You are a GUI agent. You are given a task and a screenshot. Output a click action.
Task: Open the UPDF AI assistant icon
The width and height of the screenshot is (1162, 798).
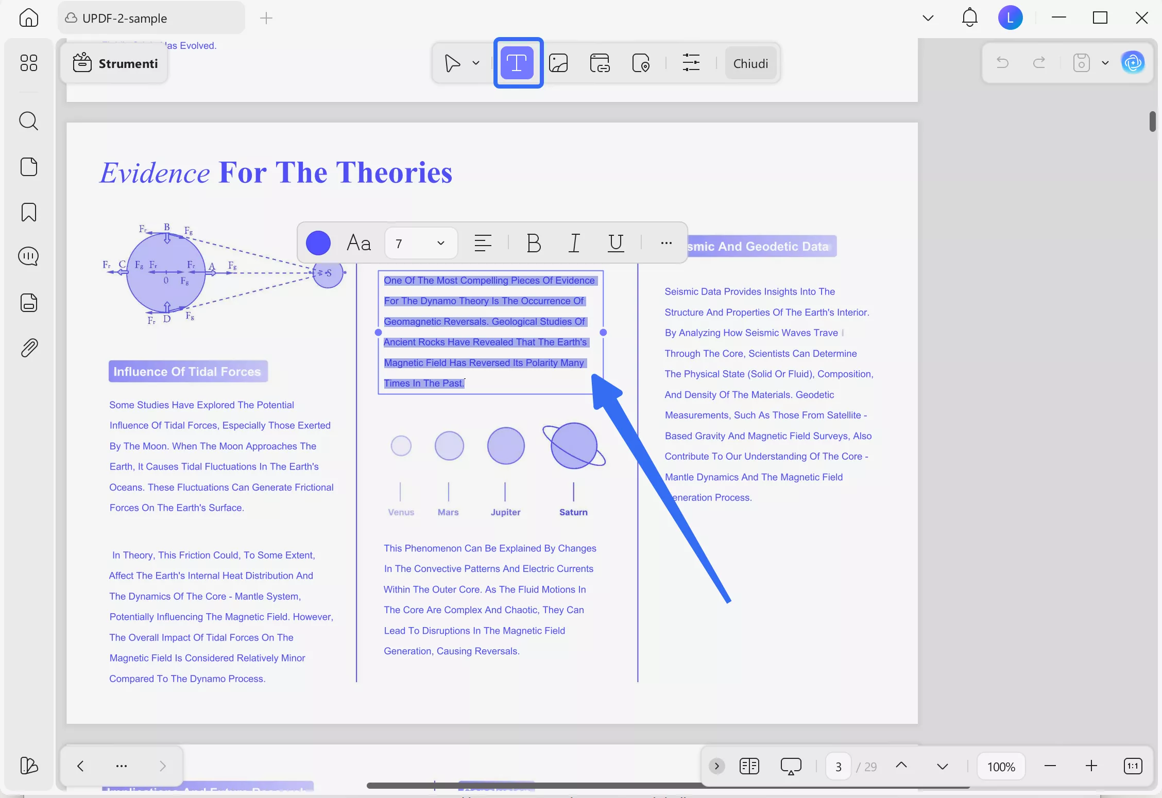click(x=1132, y=63)
